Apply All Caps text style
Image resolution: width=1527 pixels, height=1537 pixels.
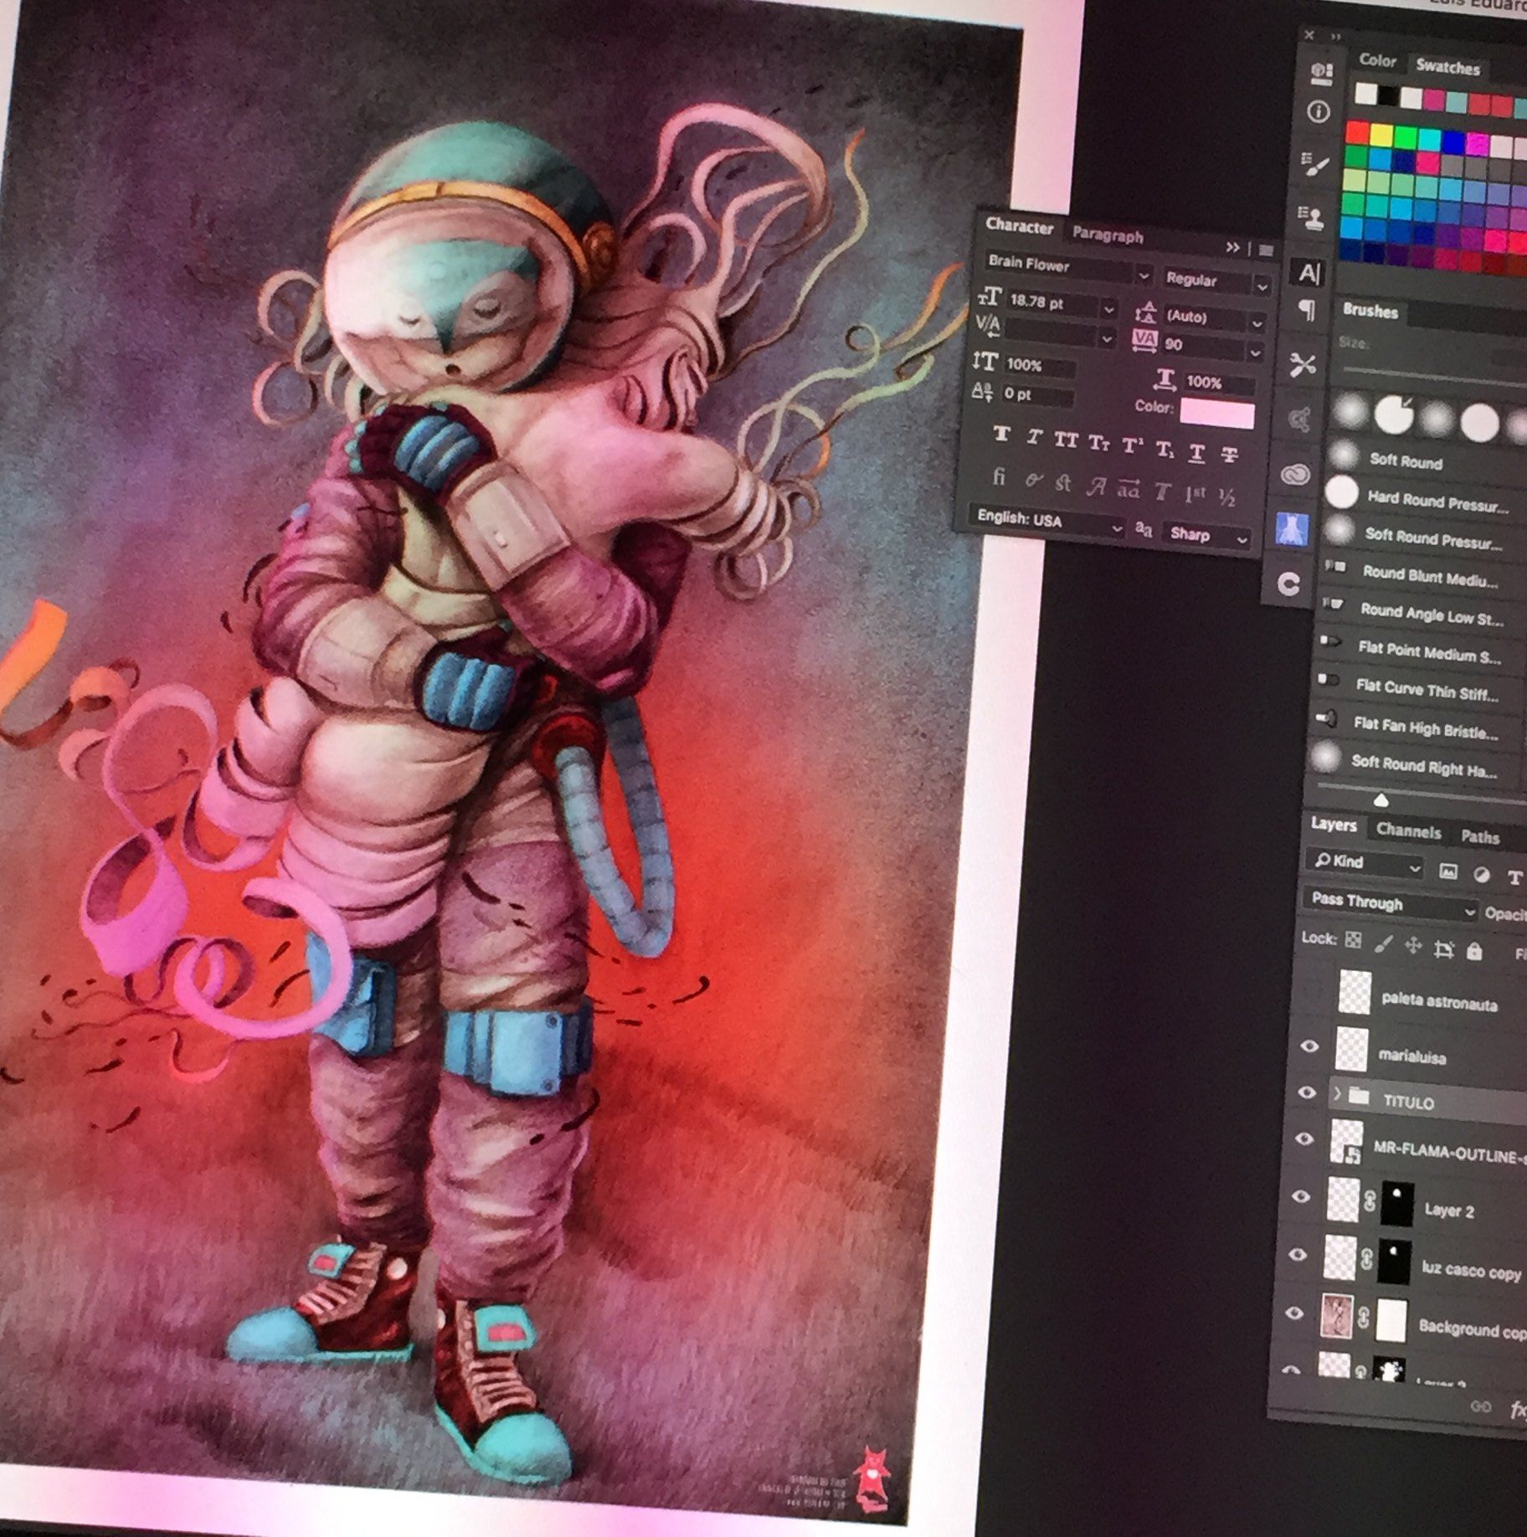coord(1066,440)
